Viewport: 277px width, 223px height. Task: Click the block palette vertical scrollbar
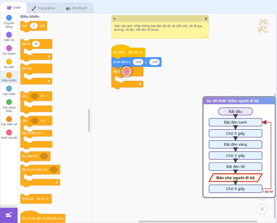[89, 120]
